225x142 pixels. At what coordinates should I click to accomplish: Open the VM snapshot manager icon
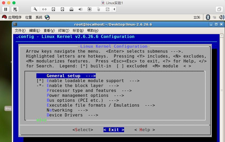click(x=15, y=9)
